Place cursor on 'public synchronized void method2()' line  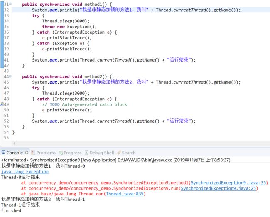pos(67,77)
